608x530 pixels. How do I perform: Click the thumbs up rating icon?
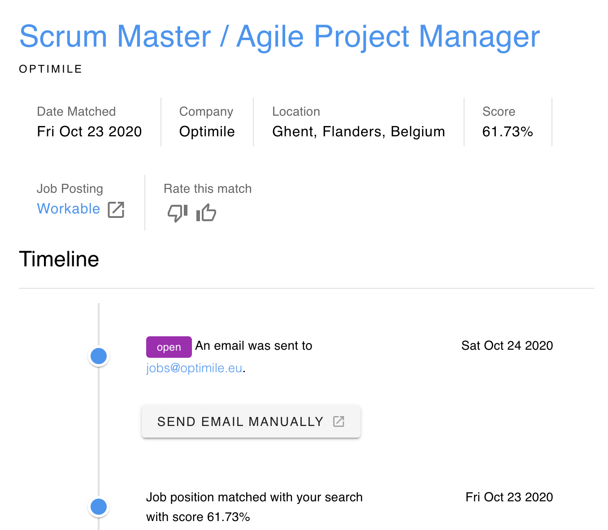[206, 213]
